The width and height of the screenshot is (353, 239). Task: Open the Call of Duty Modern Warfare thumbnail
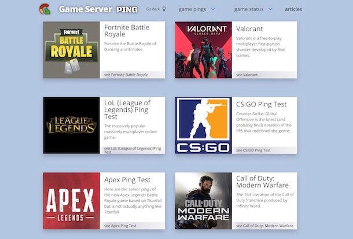pos(203,201)
